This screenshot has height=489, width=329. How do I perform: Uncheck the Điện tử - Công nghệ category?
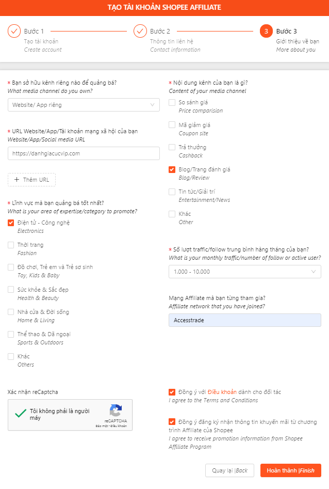[10, 223]
